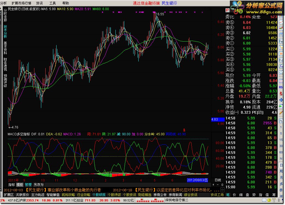Open 财务透视 sidebar tab

tap(5, 65)
